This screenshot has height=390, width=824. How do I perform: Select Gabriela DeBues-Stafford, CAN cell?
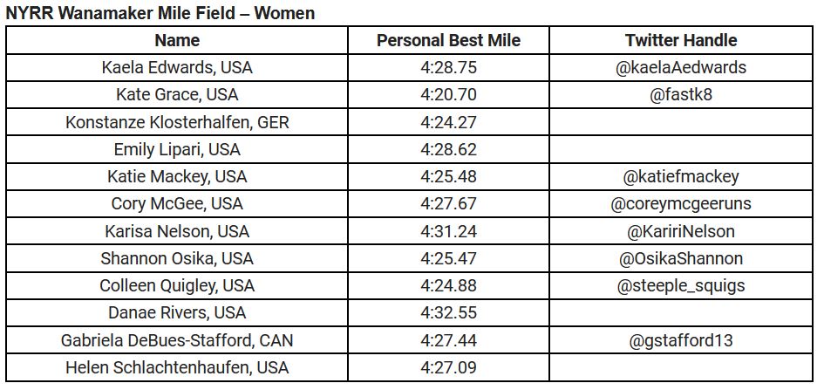pos(177,340)
